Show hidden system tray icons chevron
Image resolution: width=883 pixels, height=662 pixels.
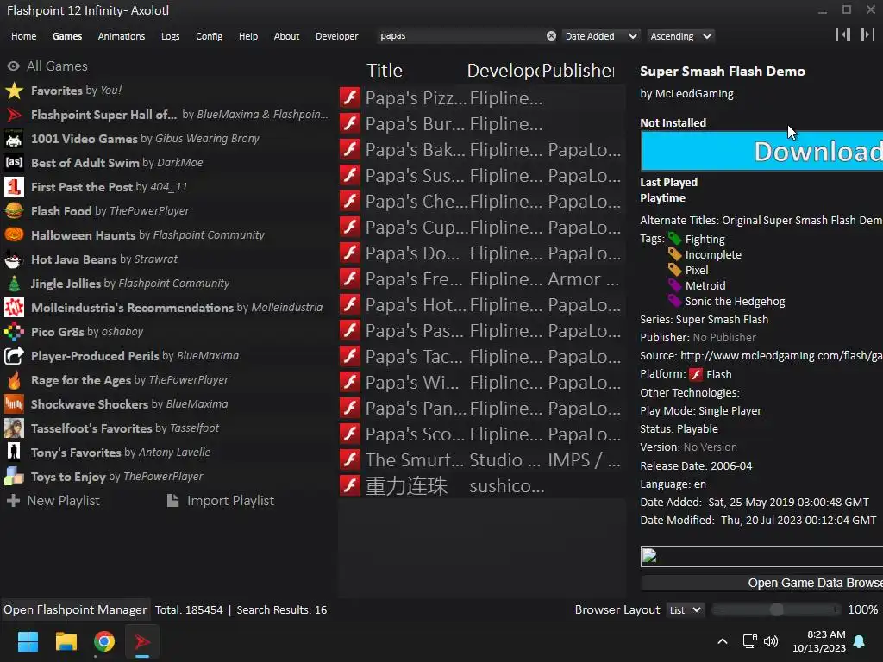tap(723, 641)
